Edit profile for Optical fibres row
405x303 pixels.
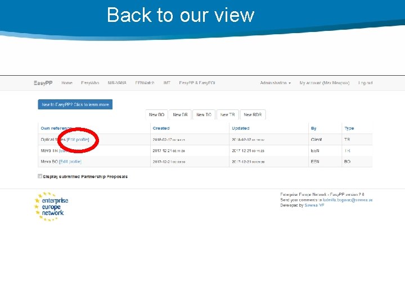pos(78,140)
